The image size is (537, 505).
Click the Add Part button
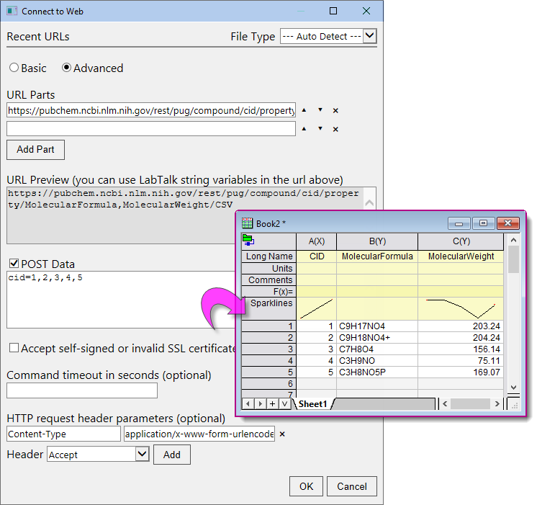tap(35, 149)
